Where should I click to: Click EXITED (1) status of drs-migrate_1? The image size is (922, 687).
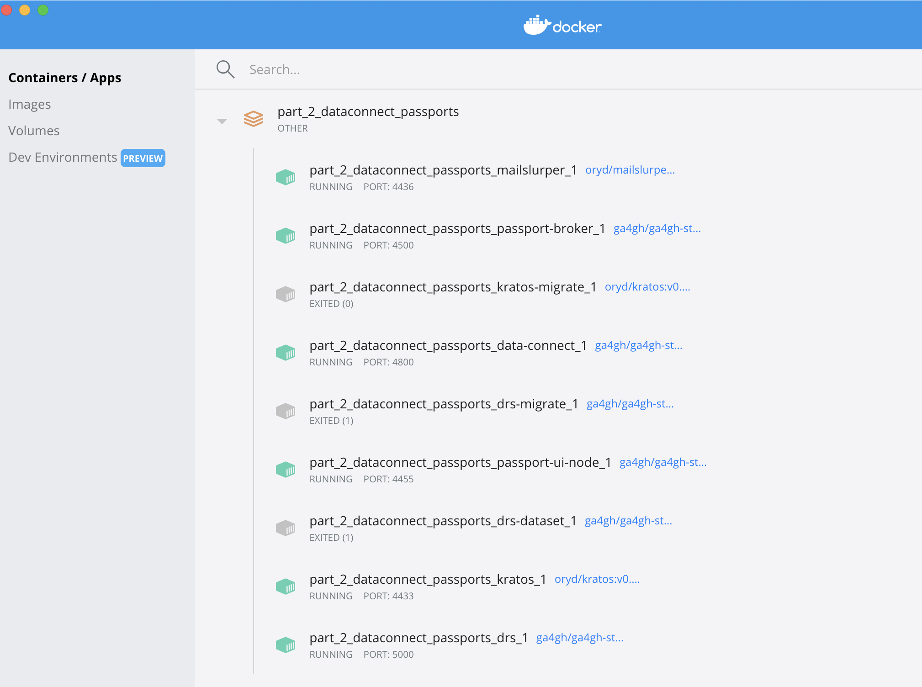pos(331,421)
